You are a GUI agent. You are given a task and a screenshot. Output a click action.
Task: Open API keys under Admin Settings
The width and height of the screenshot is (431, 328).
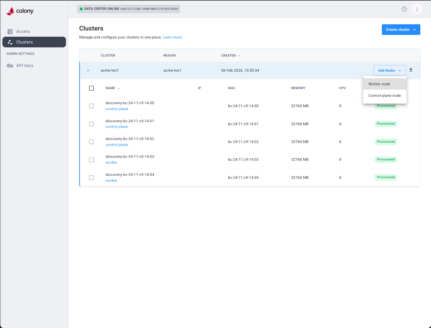click(x=24, y=65)
